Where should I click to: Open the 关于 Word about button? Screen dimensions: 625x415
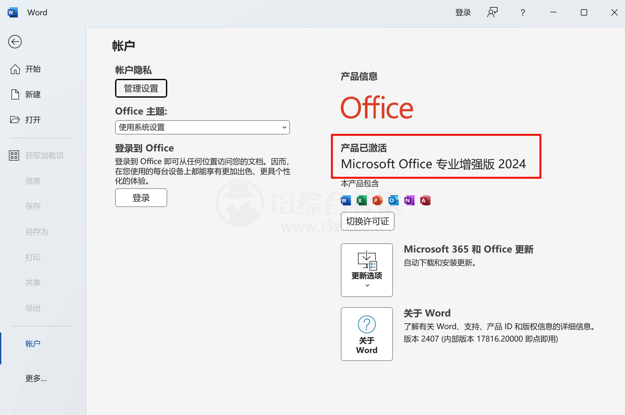click(367, 334)
